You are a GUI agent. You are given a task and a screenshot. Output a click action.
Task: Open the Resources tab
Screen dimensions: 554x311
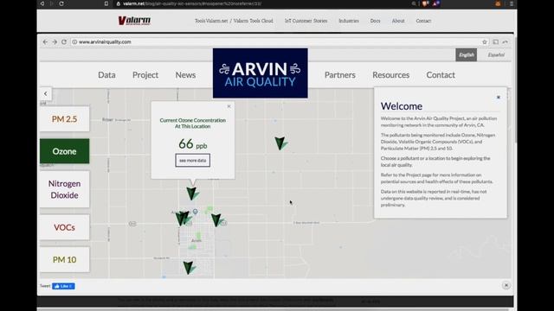pos(390,75)
